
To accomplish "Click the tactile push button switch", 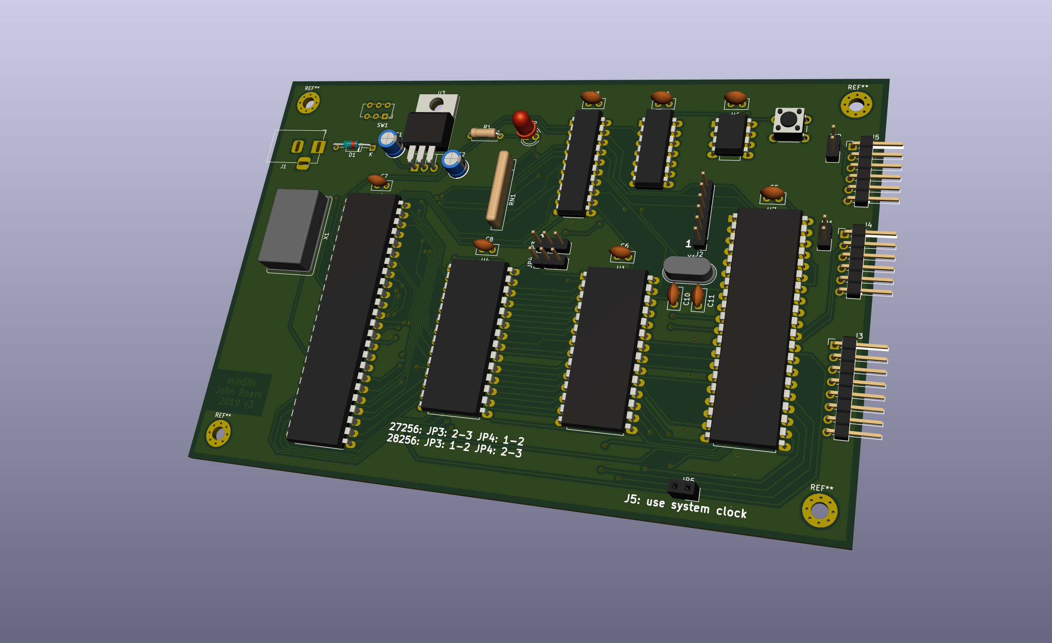I will click(788, 122).
